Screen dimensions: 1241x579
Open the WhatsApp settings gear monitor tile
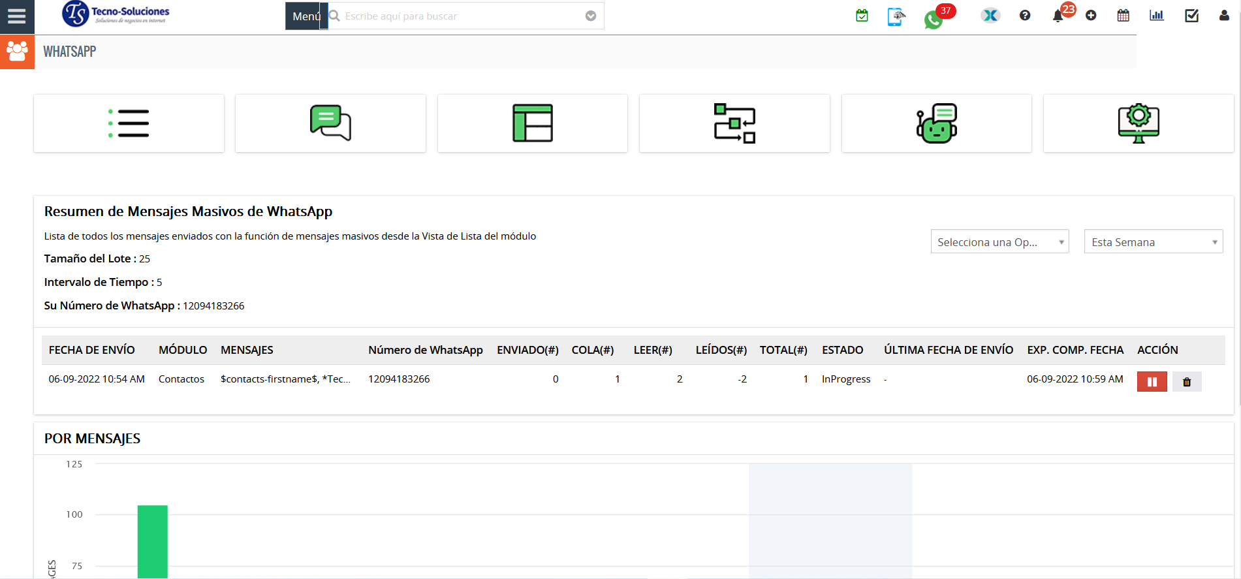[x=1138, y=123]
